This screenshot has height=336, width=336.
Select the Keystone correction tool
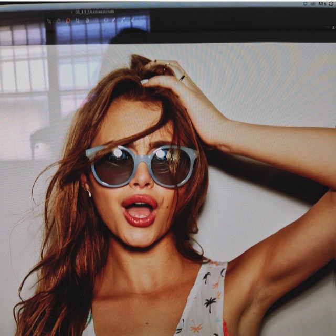pyautogui.click(x=96, y=21)
